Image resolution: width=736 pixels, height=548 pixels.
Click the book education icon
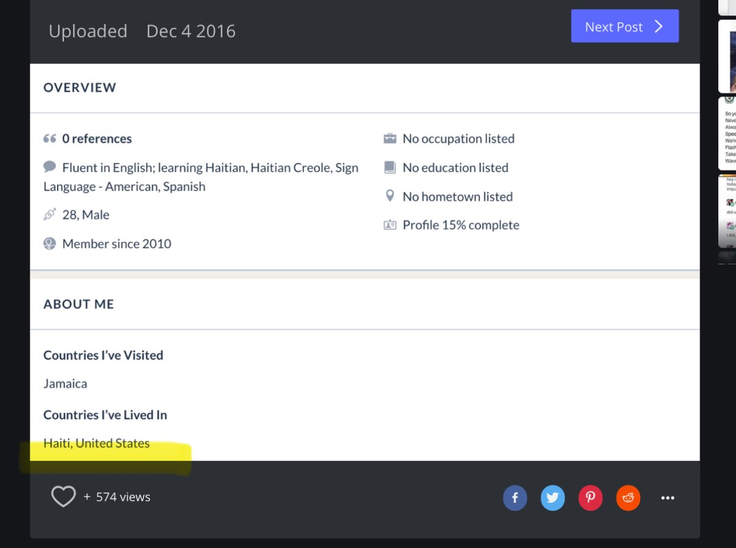pyautogui.click(x=389, y=167)
